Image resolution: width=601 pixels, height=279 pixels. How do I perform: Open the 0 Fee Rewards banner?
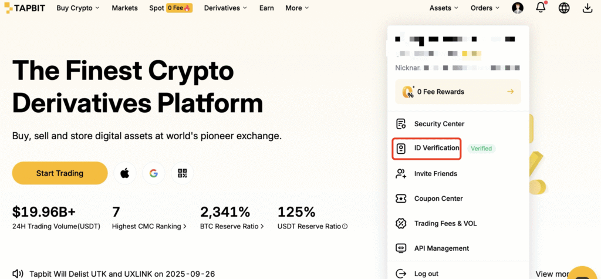click(458, 92)
